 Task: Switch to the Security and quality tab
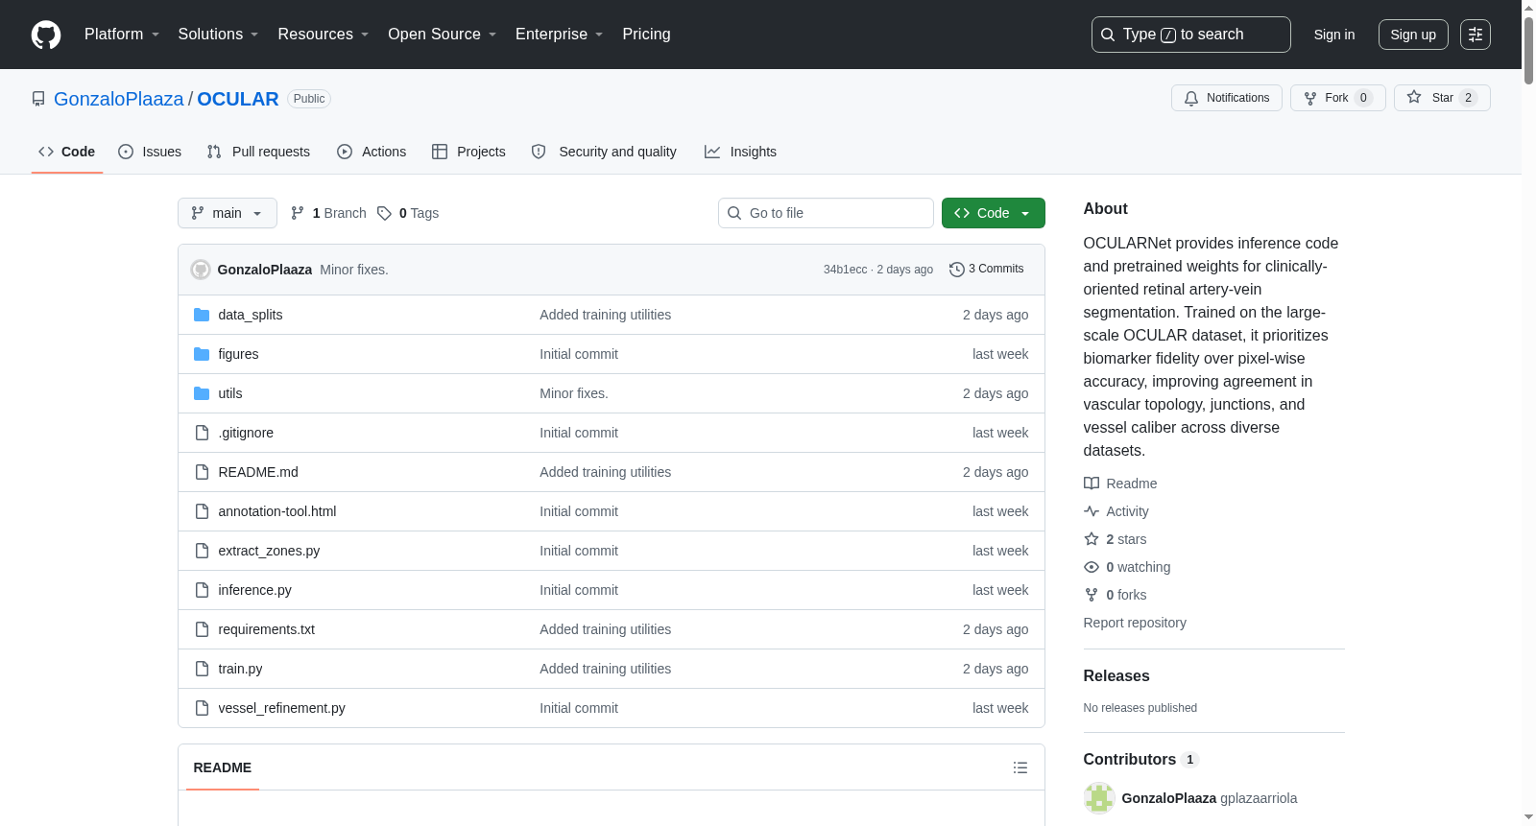pyautogui.click(x=604, y=152)
